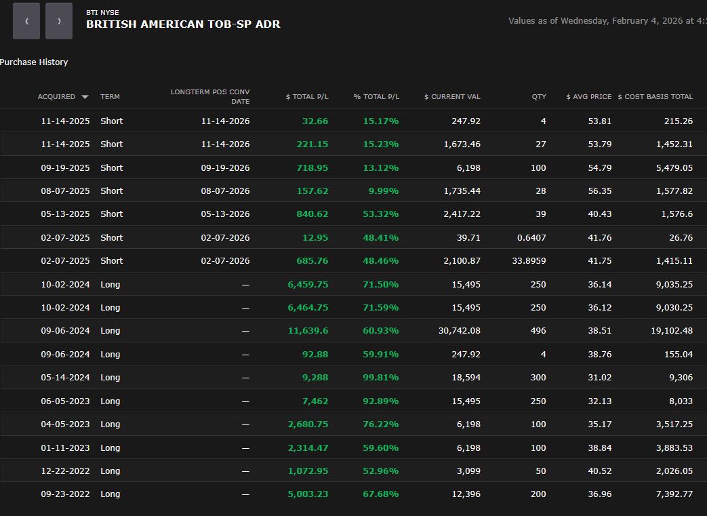Screen dimensions: 707x516
Task: Sort by $ TOTAL P/L header
Action: (x=307, y=96)
